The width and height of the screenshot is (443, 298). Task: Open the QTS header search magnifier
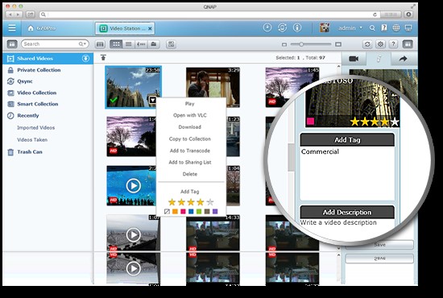372,28
